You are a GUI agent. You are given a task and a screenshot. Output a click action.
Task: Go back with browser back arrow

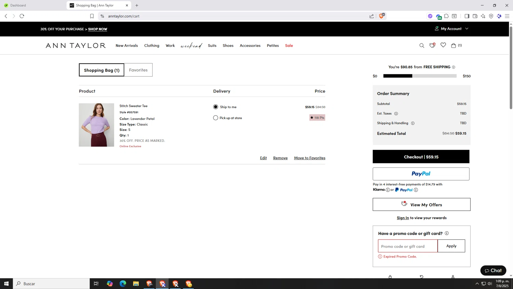(6, 16)
